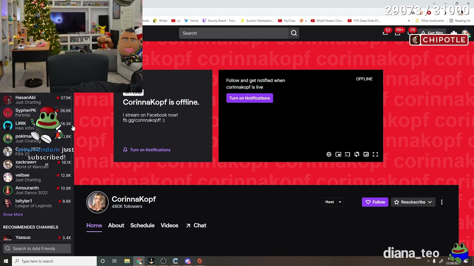This screenshot has width=474, height=266.
Task: Open OBS Studio from the taskbar
Action: point(163,261)
